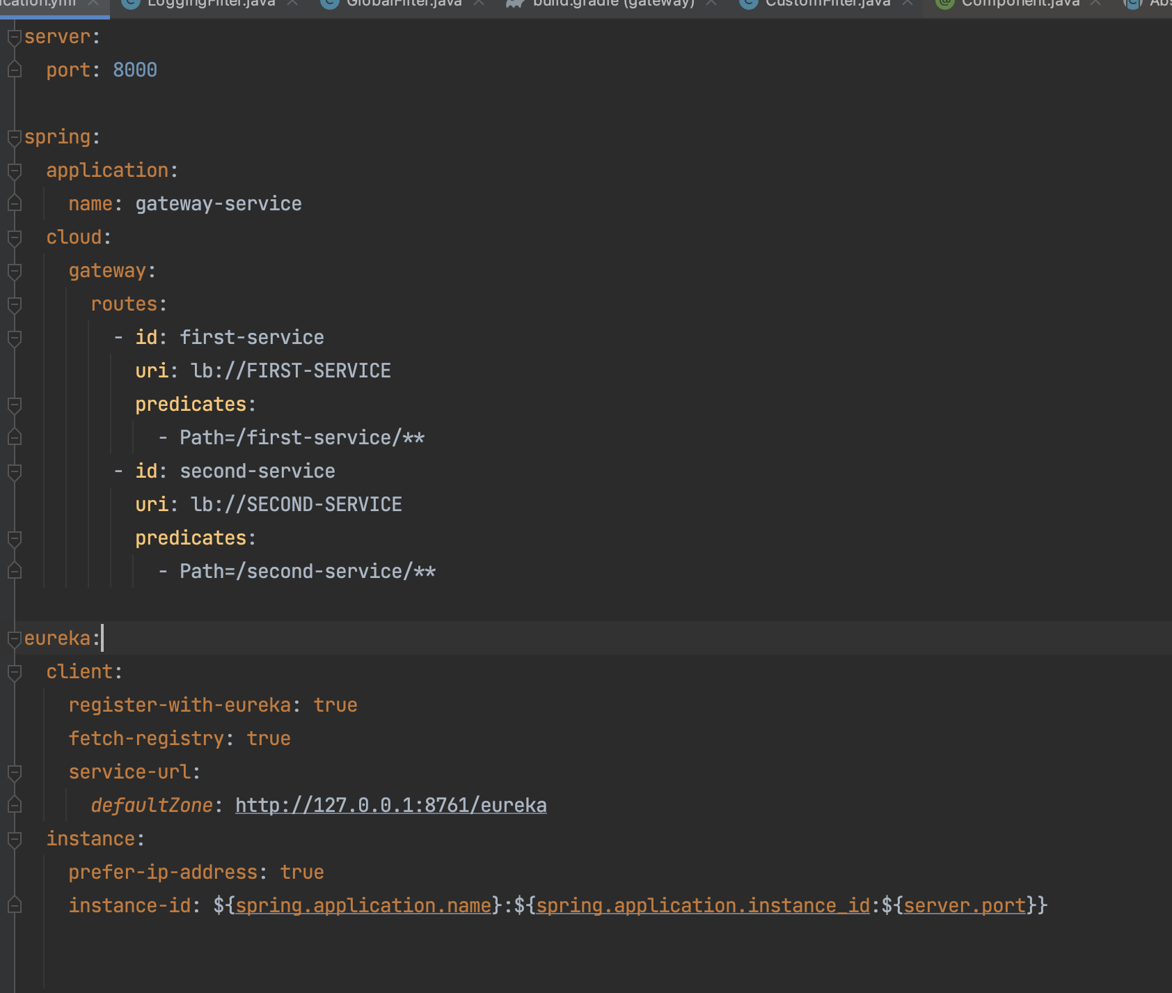Click fold-end marker beside defaultZone line
The image size is (1172, 993).
14,805
